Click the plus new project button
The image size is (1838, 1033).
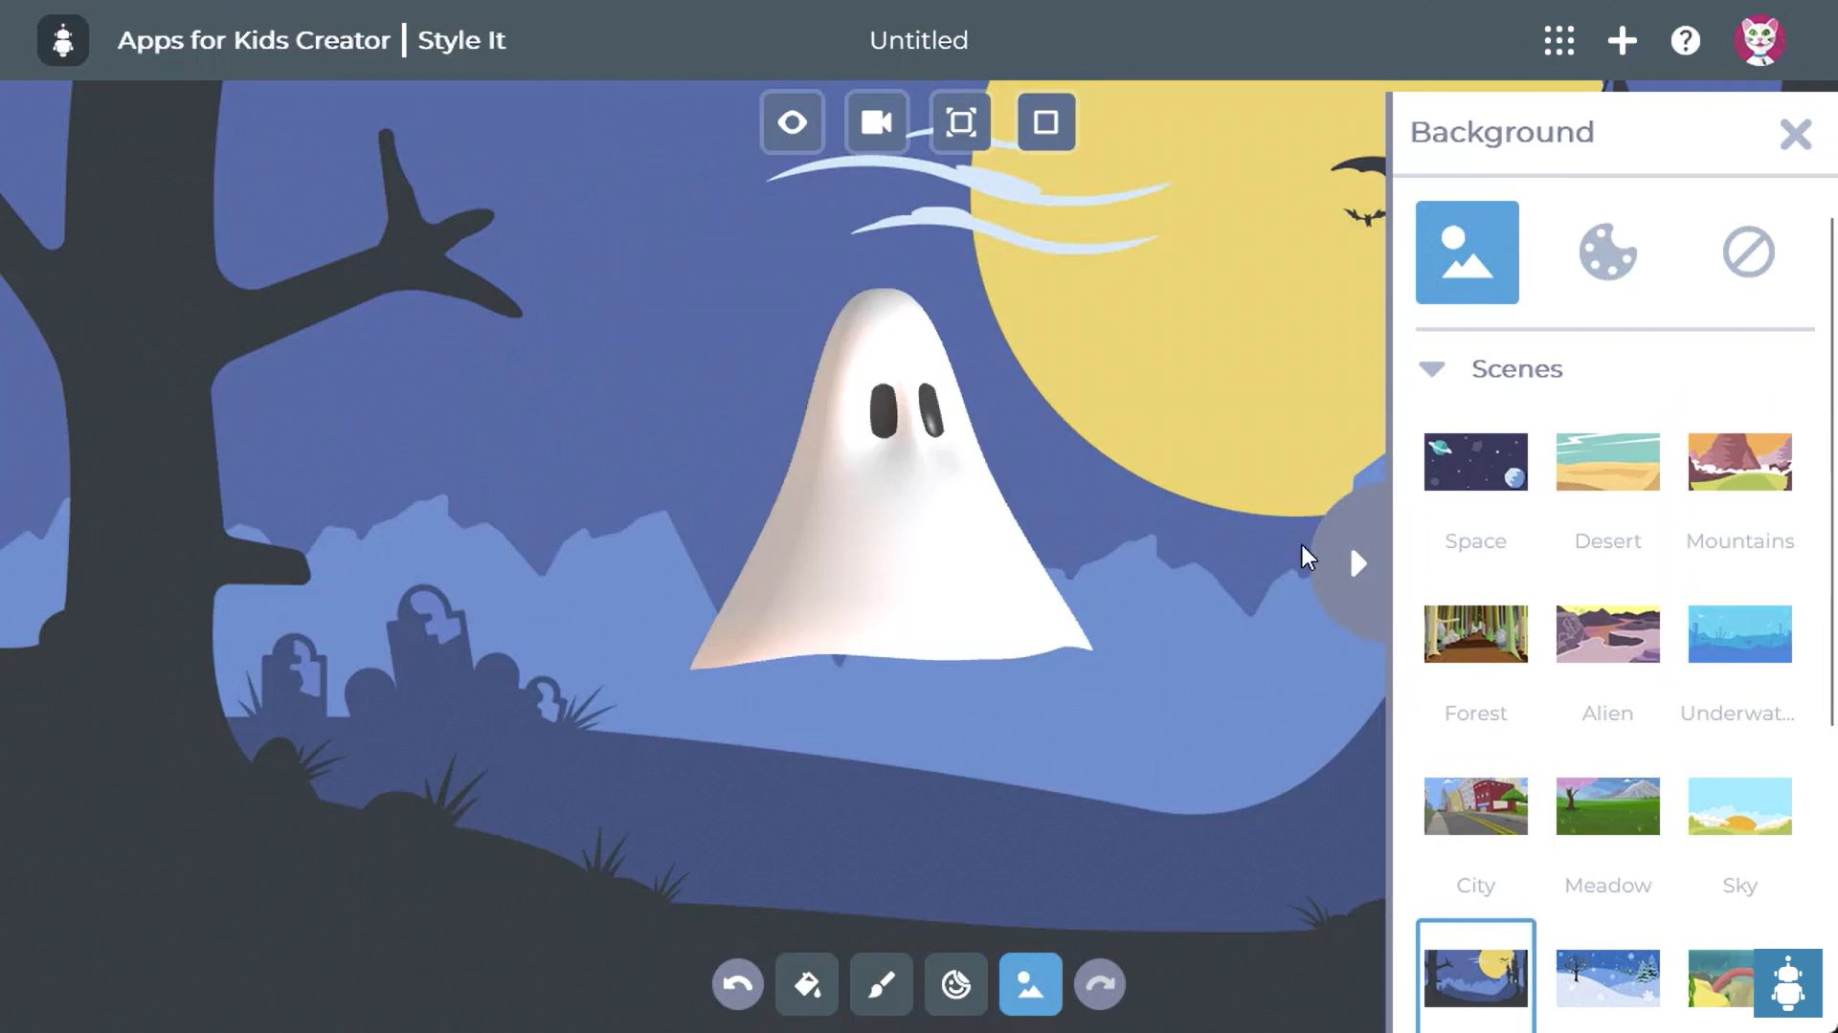[x=1622, y=40]
